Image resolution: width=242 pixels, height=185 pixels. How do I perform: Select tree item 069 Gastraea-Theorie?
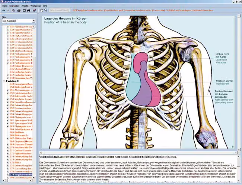coord(21,145)
